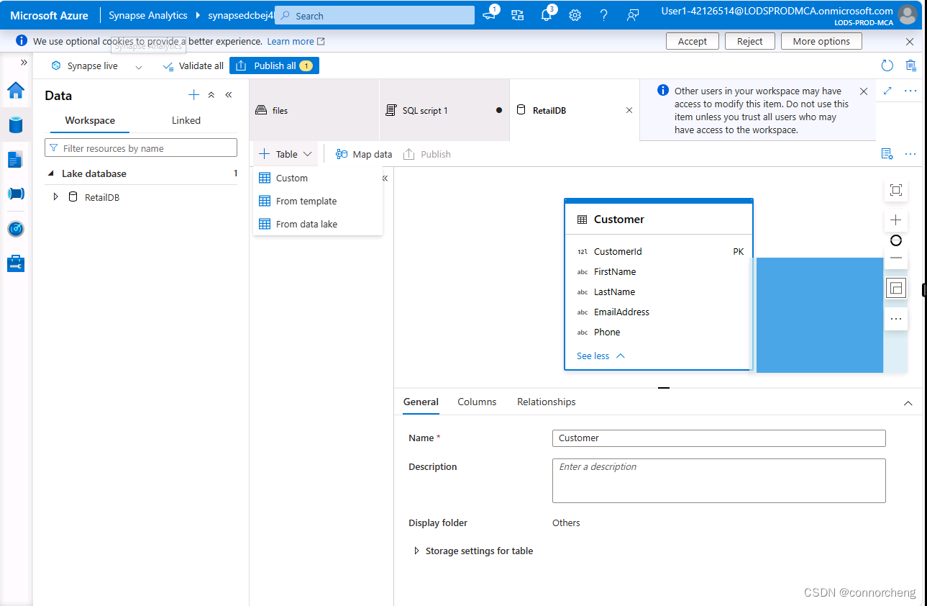
Task: Click Validate all
Action: click(193, 65)
